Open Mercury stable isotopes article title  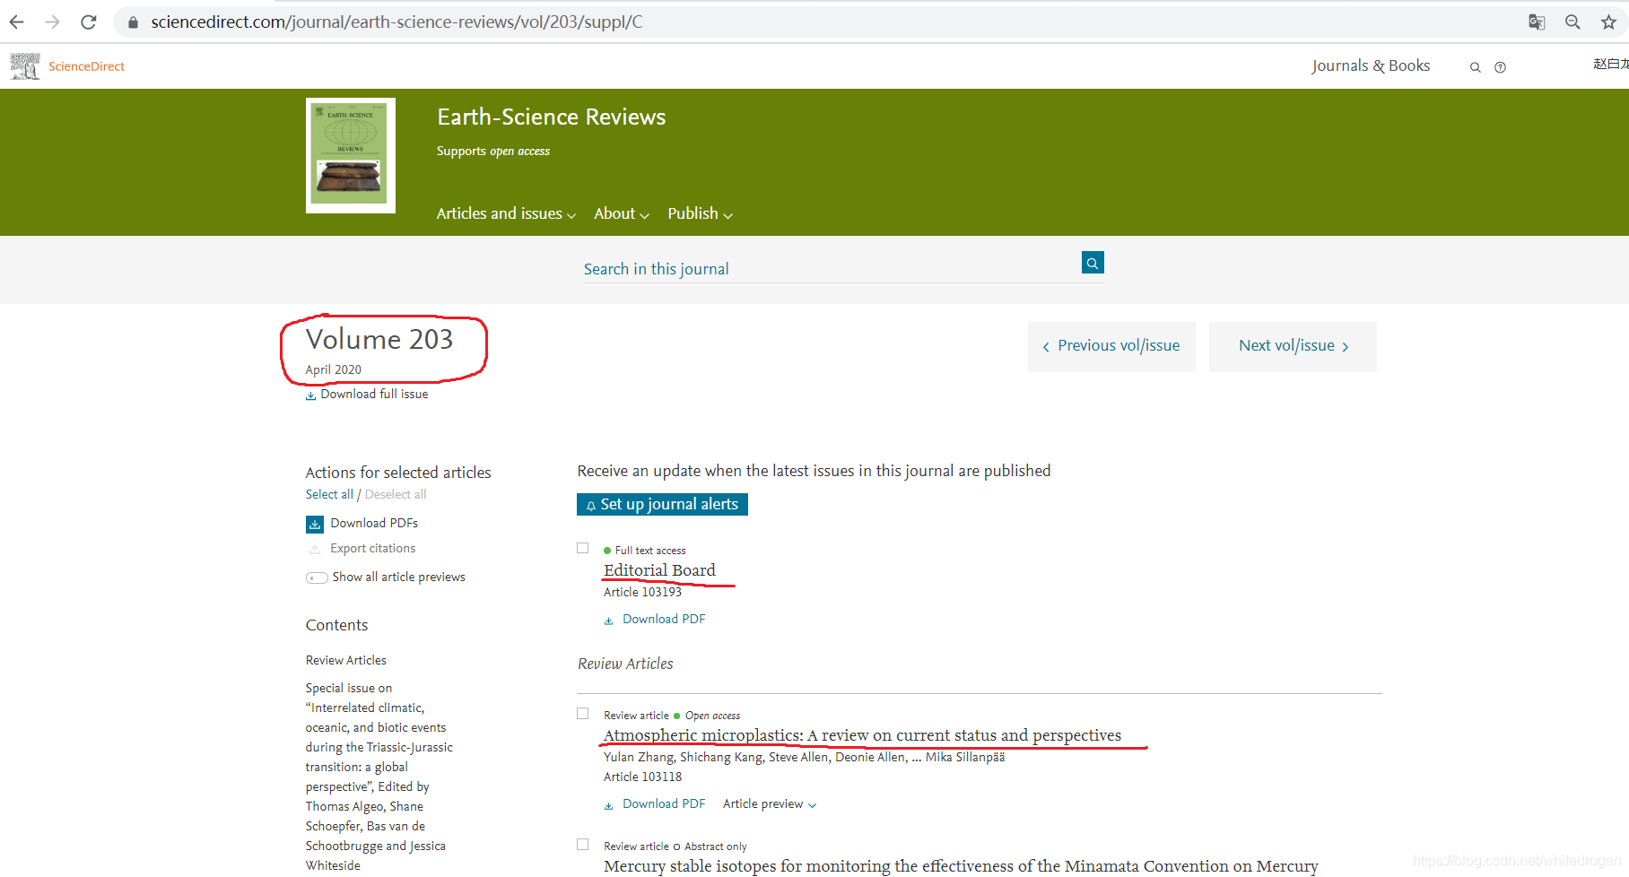961,866
